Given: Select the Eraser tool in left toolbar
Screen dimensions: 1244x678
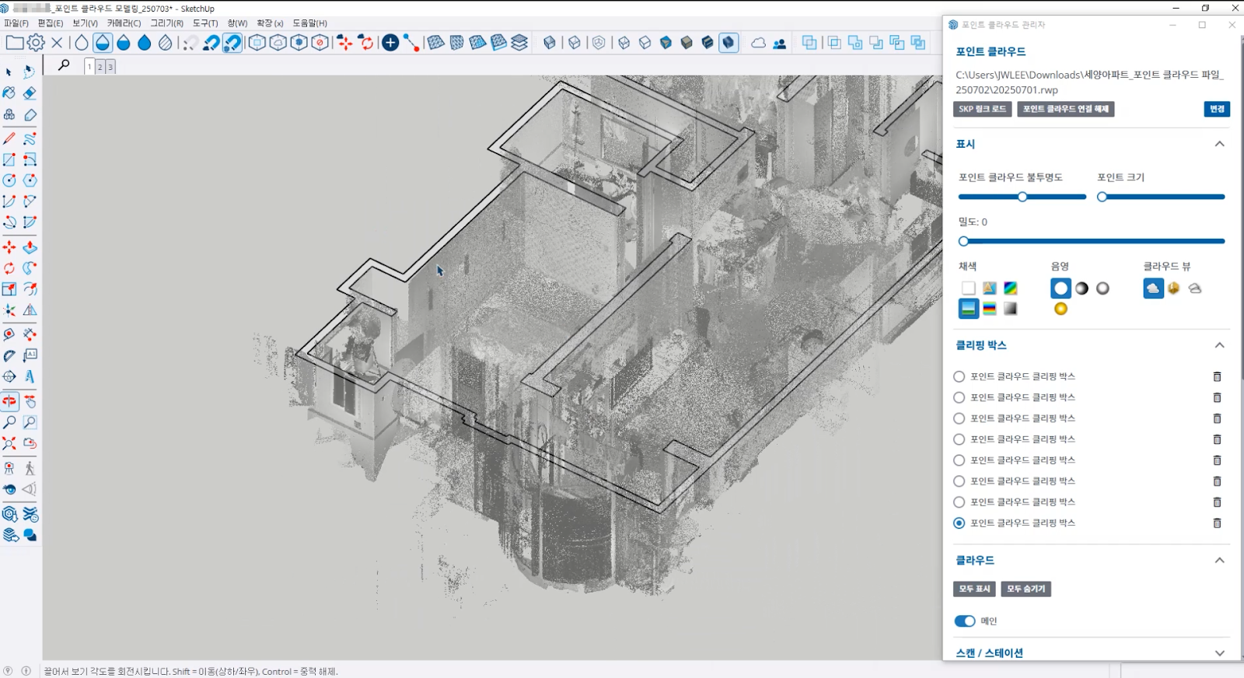Looking at the screenshot, I should [x=30, y=93].
